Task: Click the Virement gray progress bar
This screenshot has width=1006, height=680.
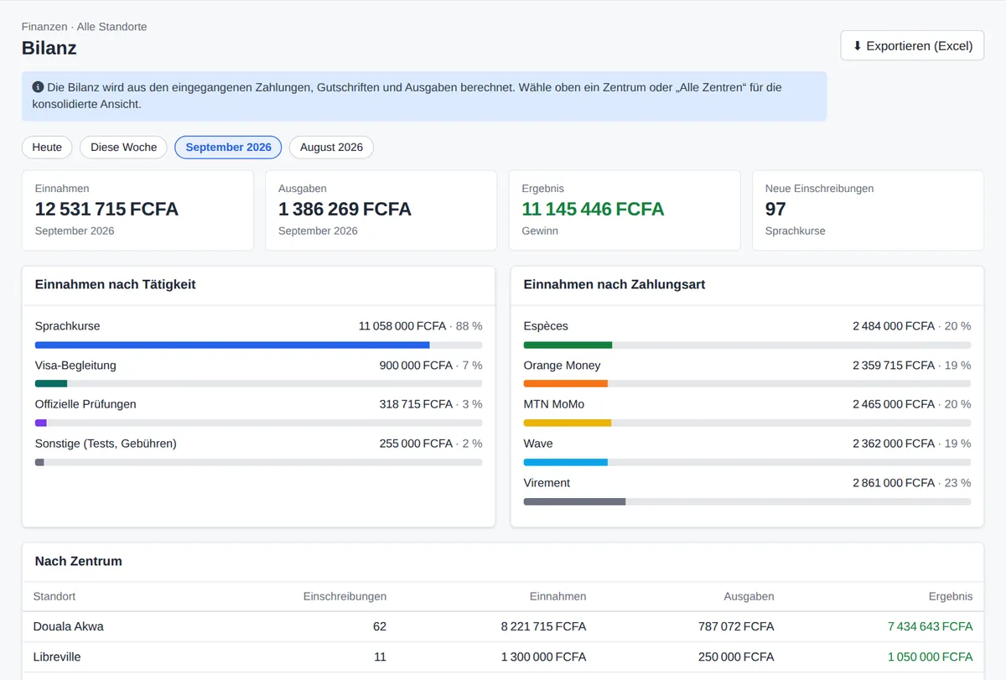Action: click(574, 501)
